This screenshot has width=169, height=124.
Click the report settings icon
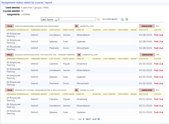pyautogui.click(x=122, y=19)
